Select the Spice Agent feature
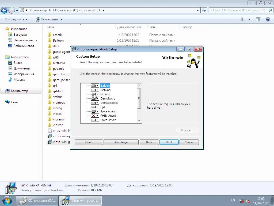Screen dimensions: 274x206 click(x=108, y=111)
